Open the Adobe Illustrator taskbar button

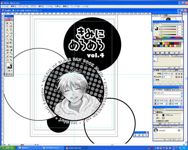tap(76, 148)
